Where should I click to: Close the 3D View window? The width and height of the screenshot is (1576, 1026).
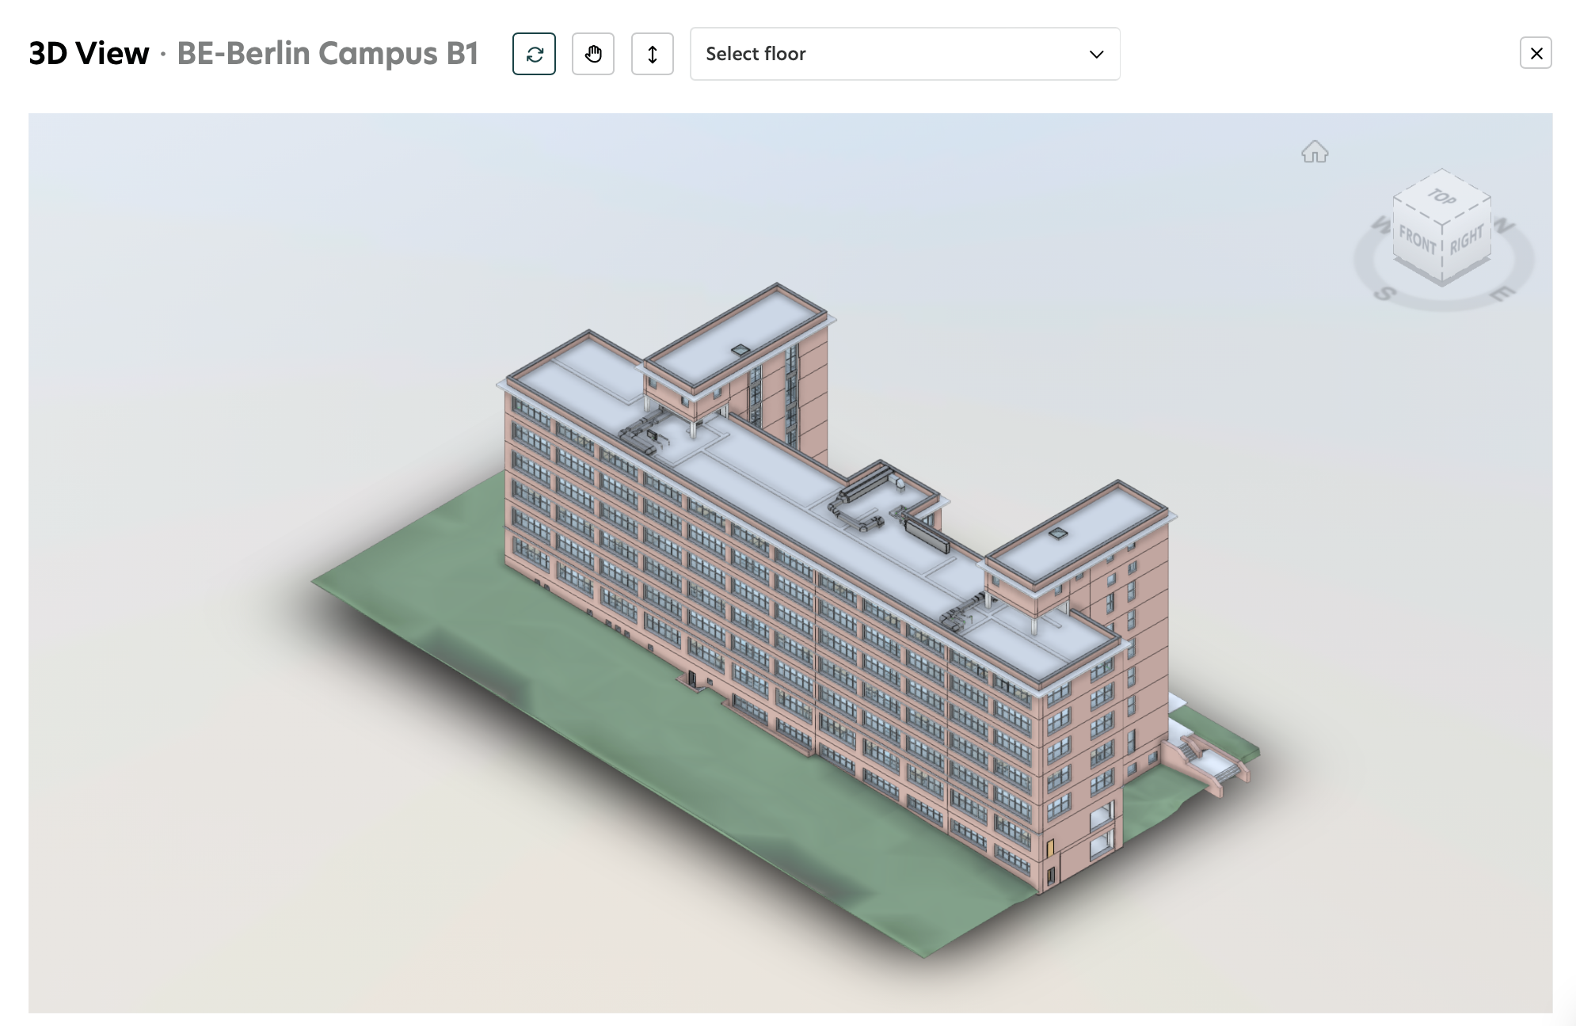tap(1536, 53)
